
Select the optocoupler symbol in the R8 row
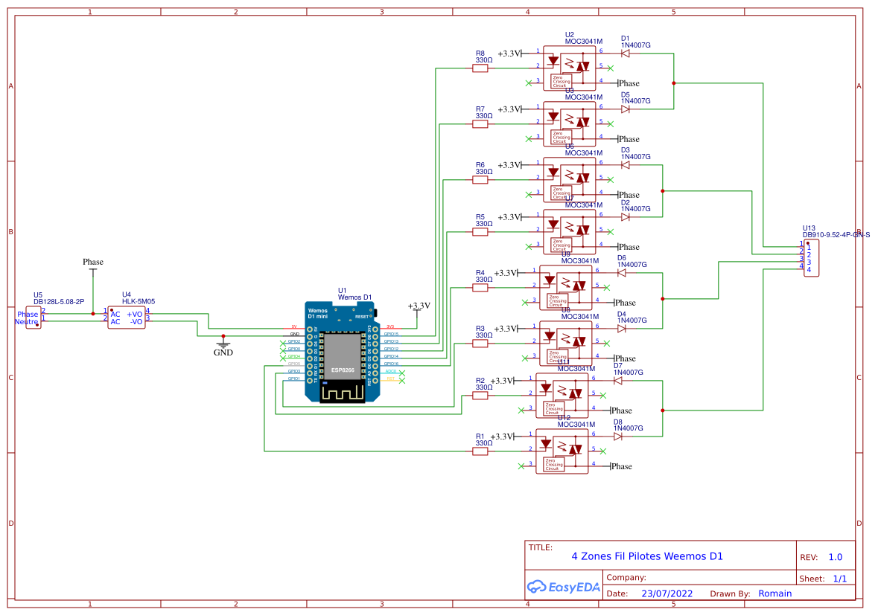click(x=570, y=68)
